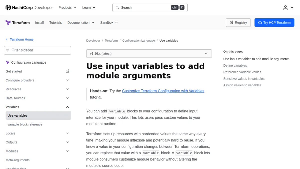The image size is (300, 169).
Task: Click the Terraform breadcrumb link
Action: [x=111, y=41]
